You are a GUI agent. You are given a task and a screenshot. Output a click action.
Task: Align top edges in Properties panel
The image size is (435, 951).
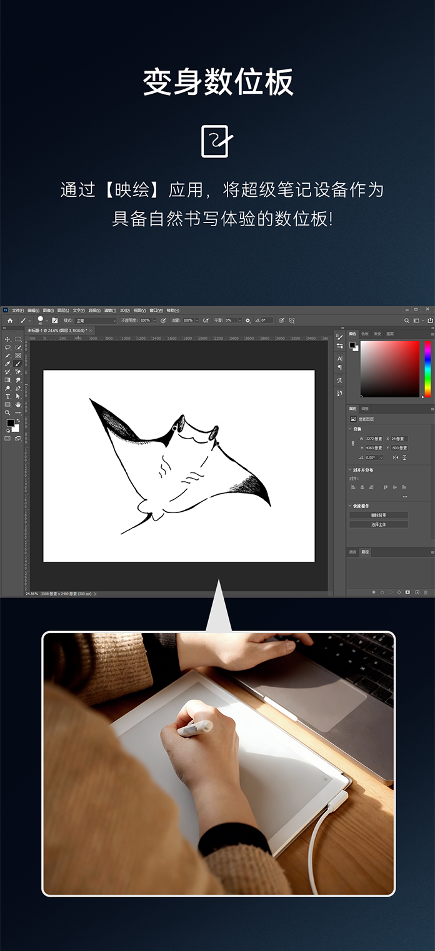pyautogui.click(x=385, y=487)
